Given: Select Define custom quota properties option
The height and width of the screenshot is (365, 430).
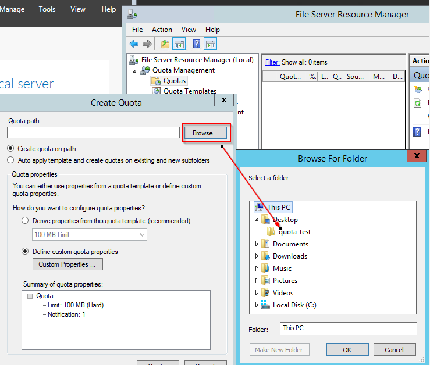Looking at the screenshot, I should [x=25, y=251].
